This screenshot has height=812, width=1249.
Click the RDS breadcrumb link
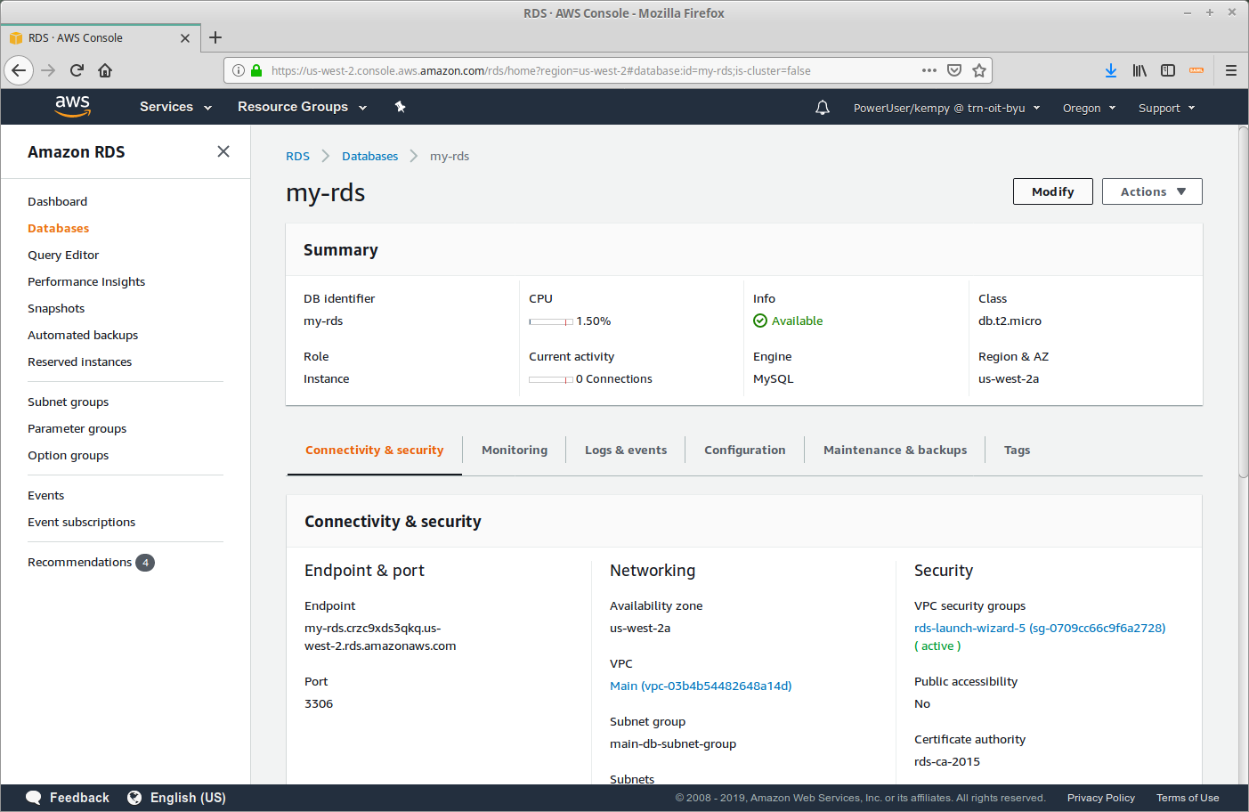click(297, 156)
